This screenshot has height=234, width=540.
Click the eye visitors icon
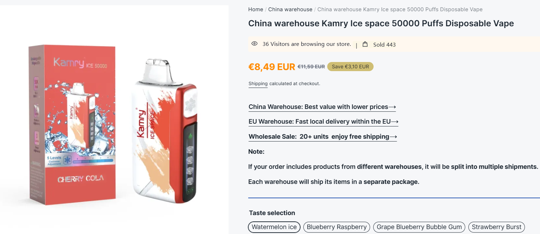[x=255, y=44]
